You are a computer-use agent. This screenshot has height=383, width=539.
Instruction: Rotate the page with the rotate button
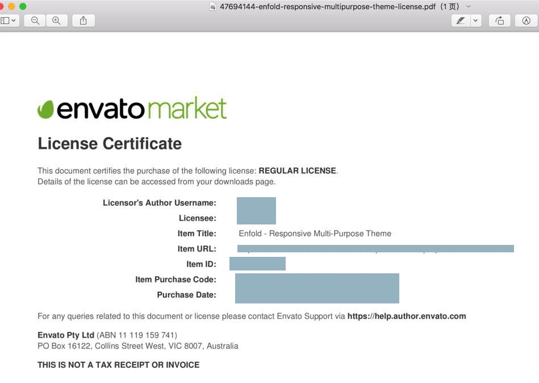499,20
